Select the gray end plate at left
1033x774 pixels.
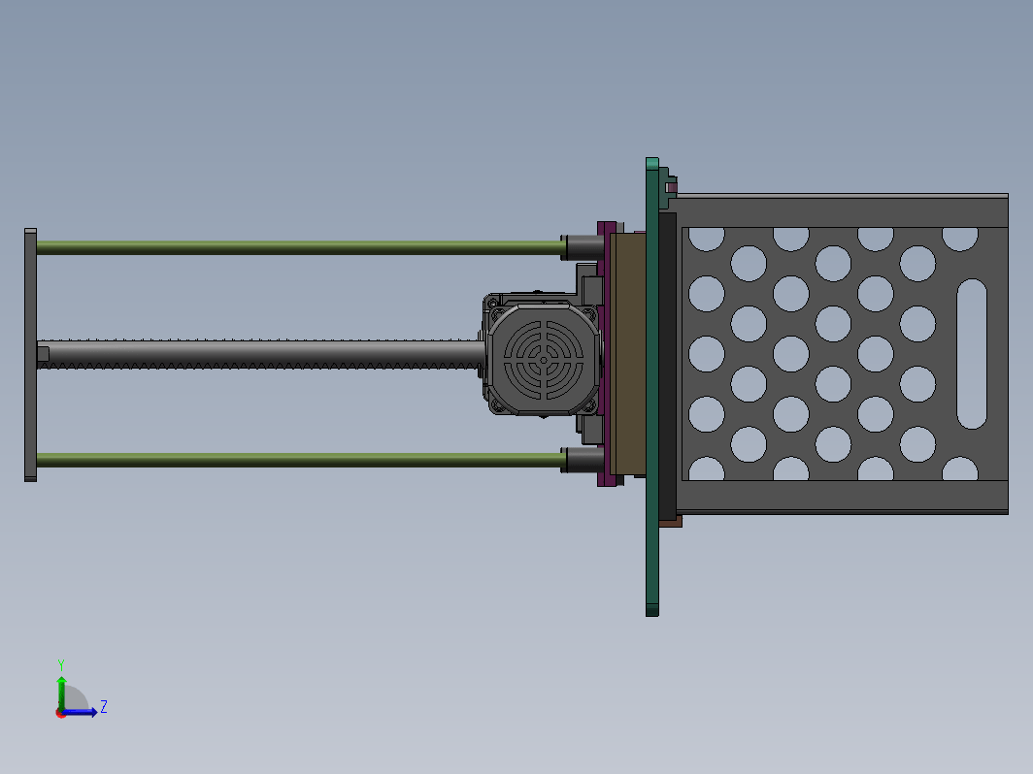(30, 355)
